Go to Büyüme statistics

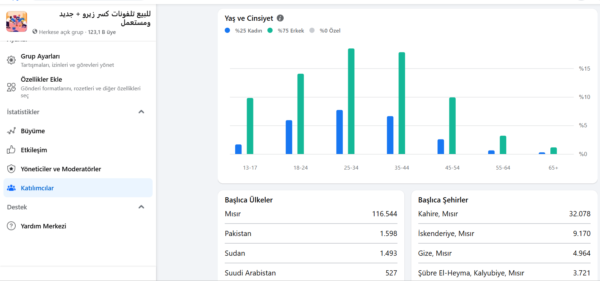coord(78,131)
